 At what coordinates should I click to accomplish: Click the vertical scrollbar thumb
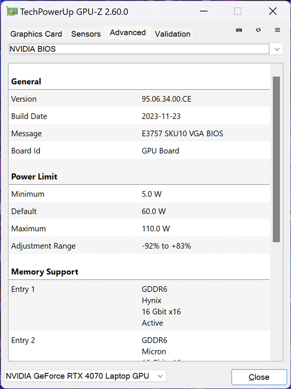coord(276,159)
